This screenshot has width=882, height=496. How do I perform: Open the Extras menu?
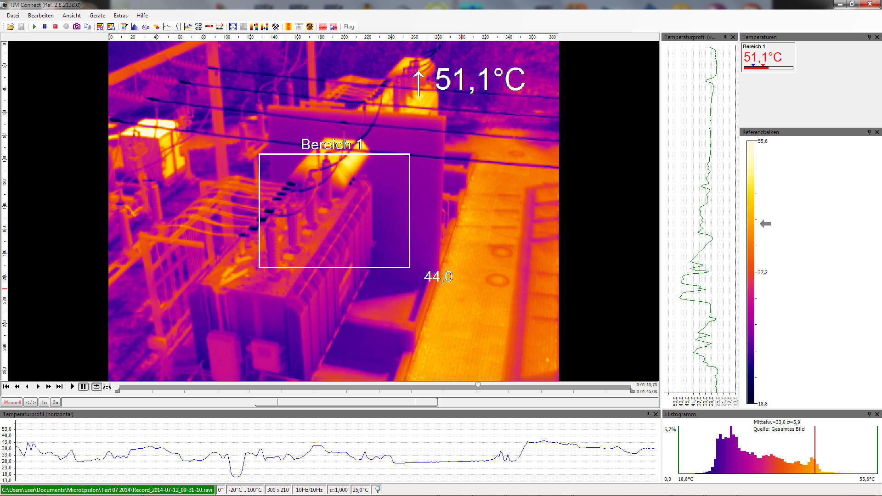click(121, 16)
